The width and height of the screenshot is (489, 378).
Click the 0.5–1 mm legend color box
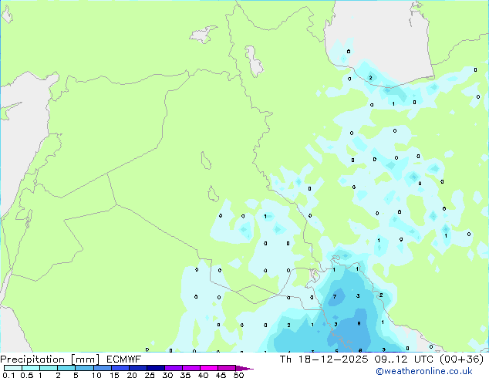[x=31, y=368]
